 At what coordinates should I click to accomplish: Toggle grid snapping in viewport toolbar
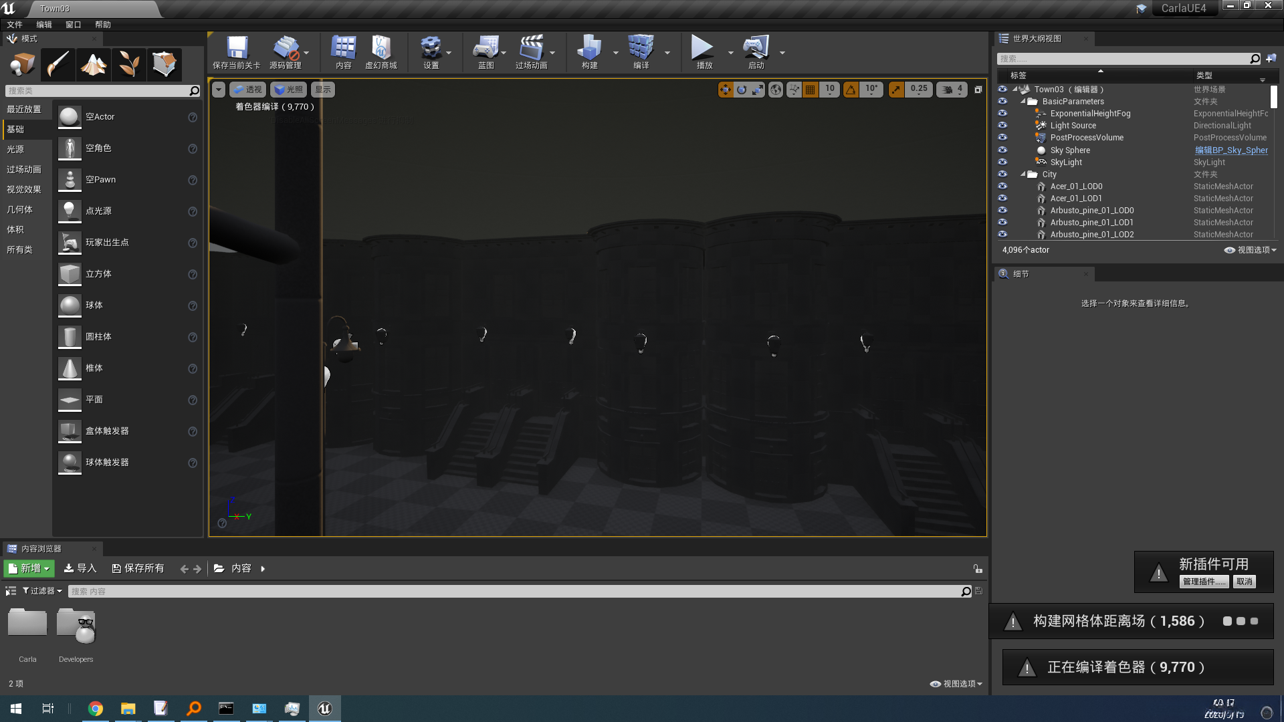pyautogui.click(x=810, y=90)
